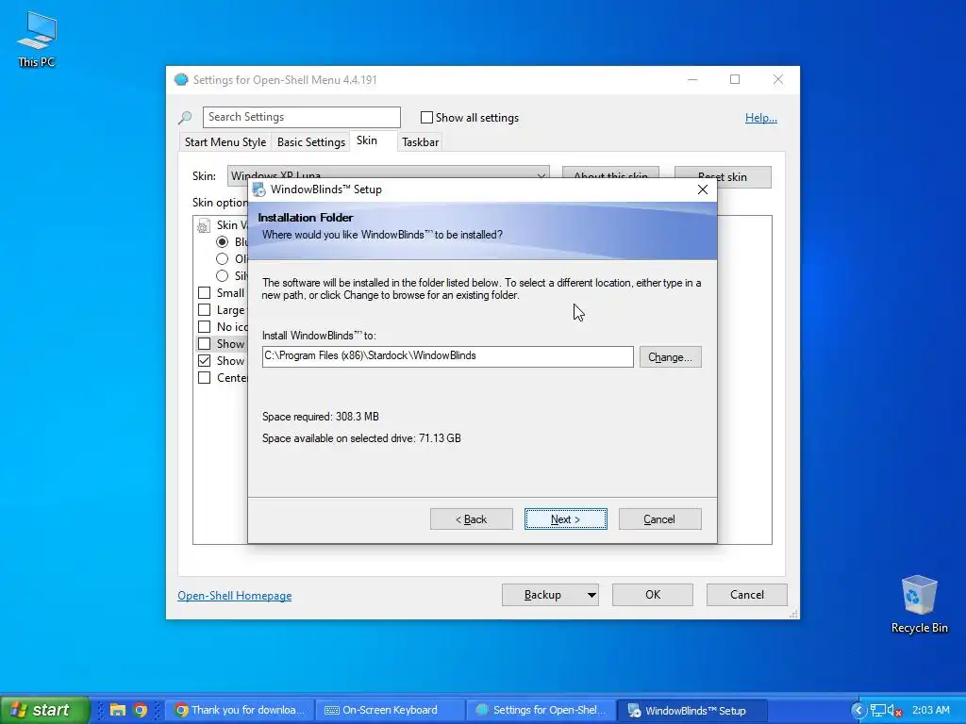Uncheck the checked Show checkbox in skin options
Screen dimensions: 966x724
[204, 361]
